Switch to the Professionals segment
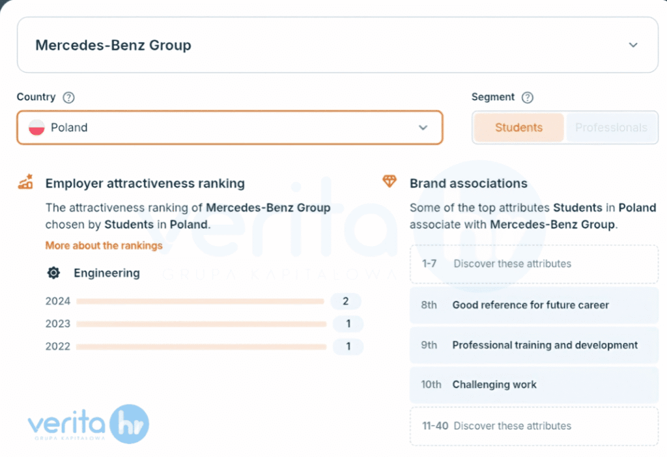Viewport: 667px width, 457px height. click(611, 128)
